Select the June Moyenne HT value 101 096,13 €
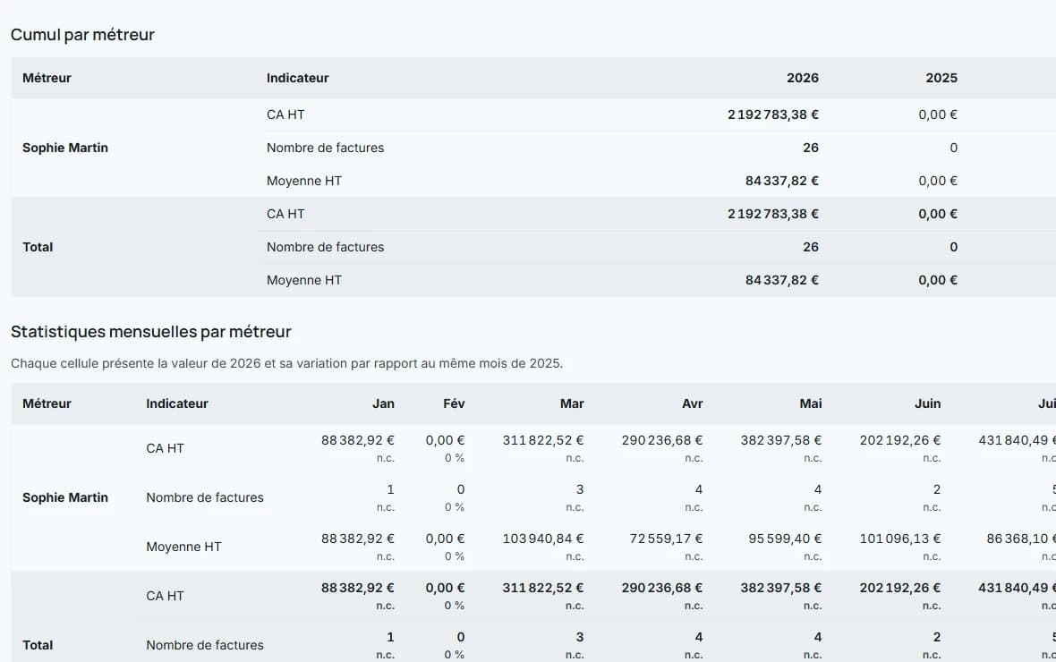Image resolution: width=1056 pixels, height=662 pixels. pos(899,539)
